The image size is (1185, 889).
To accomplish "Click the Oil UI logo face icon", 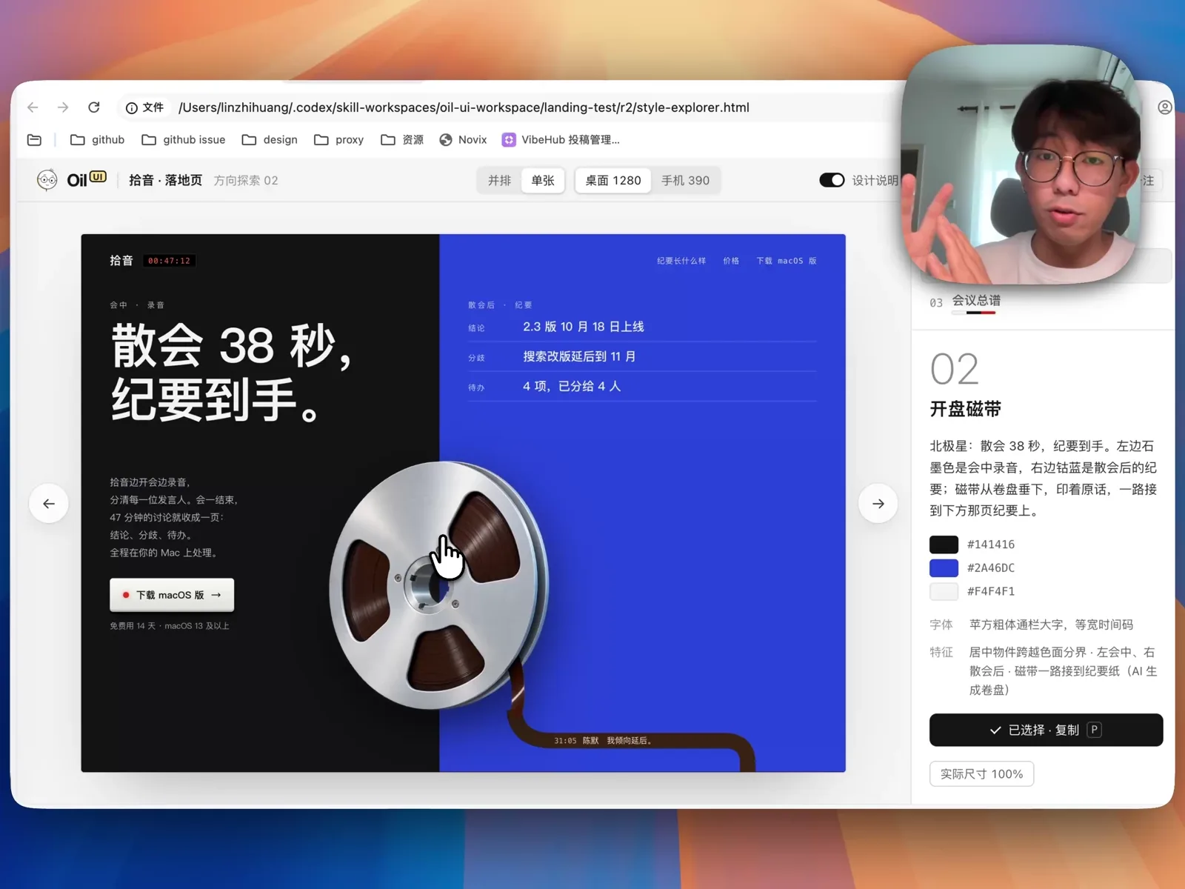I will pyautogui.click(x=47, y=180).
